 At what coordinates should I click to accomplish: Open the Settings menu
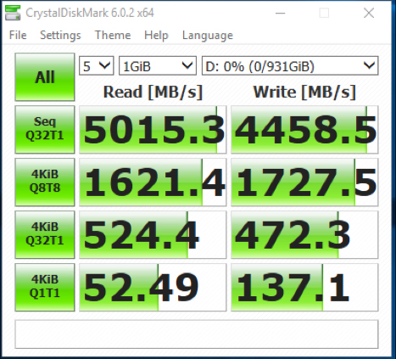[60, 36]
